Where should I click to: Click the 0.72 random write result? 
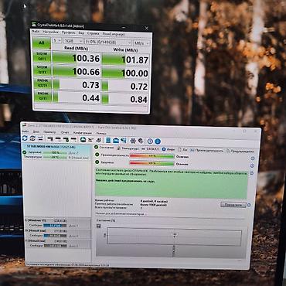click(x=125, y=87)
